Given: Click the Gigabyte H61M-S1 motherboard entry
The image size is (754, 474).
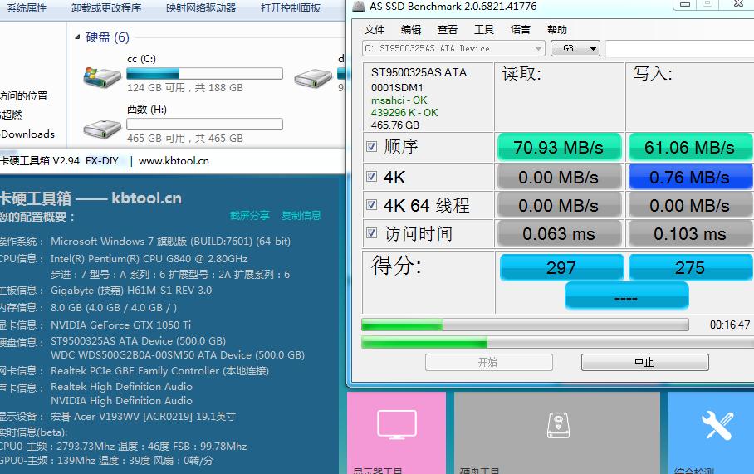Looking at the screenshot, I should [x=131, y=291].
